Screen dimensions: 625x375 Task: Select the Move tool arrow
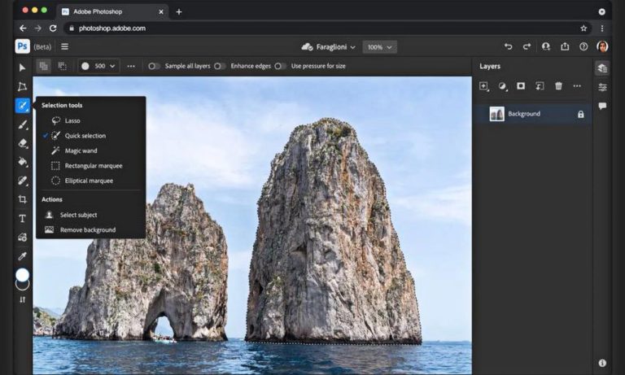point(22,68)
